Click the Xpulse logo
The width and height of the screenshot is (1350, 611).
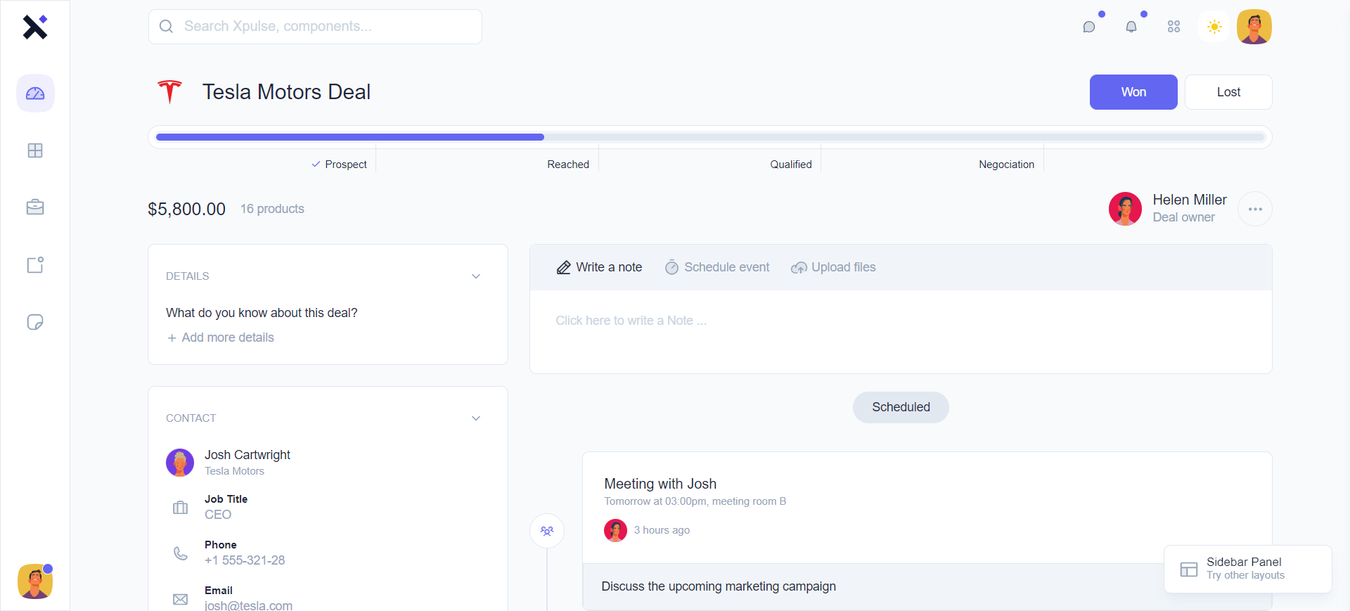pyautogui.click(x=34, y=27)
